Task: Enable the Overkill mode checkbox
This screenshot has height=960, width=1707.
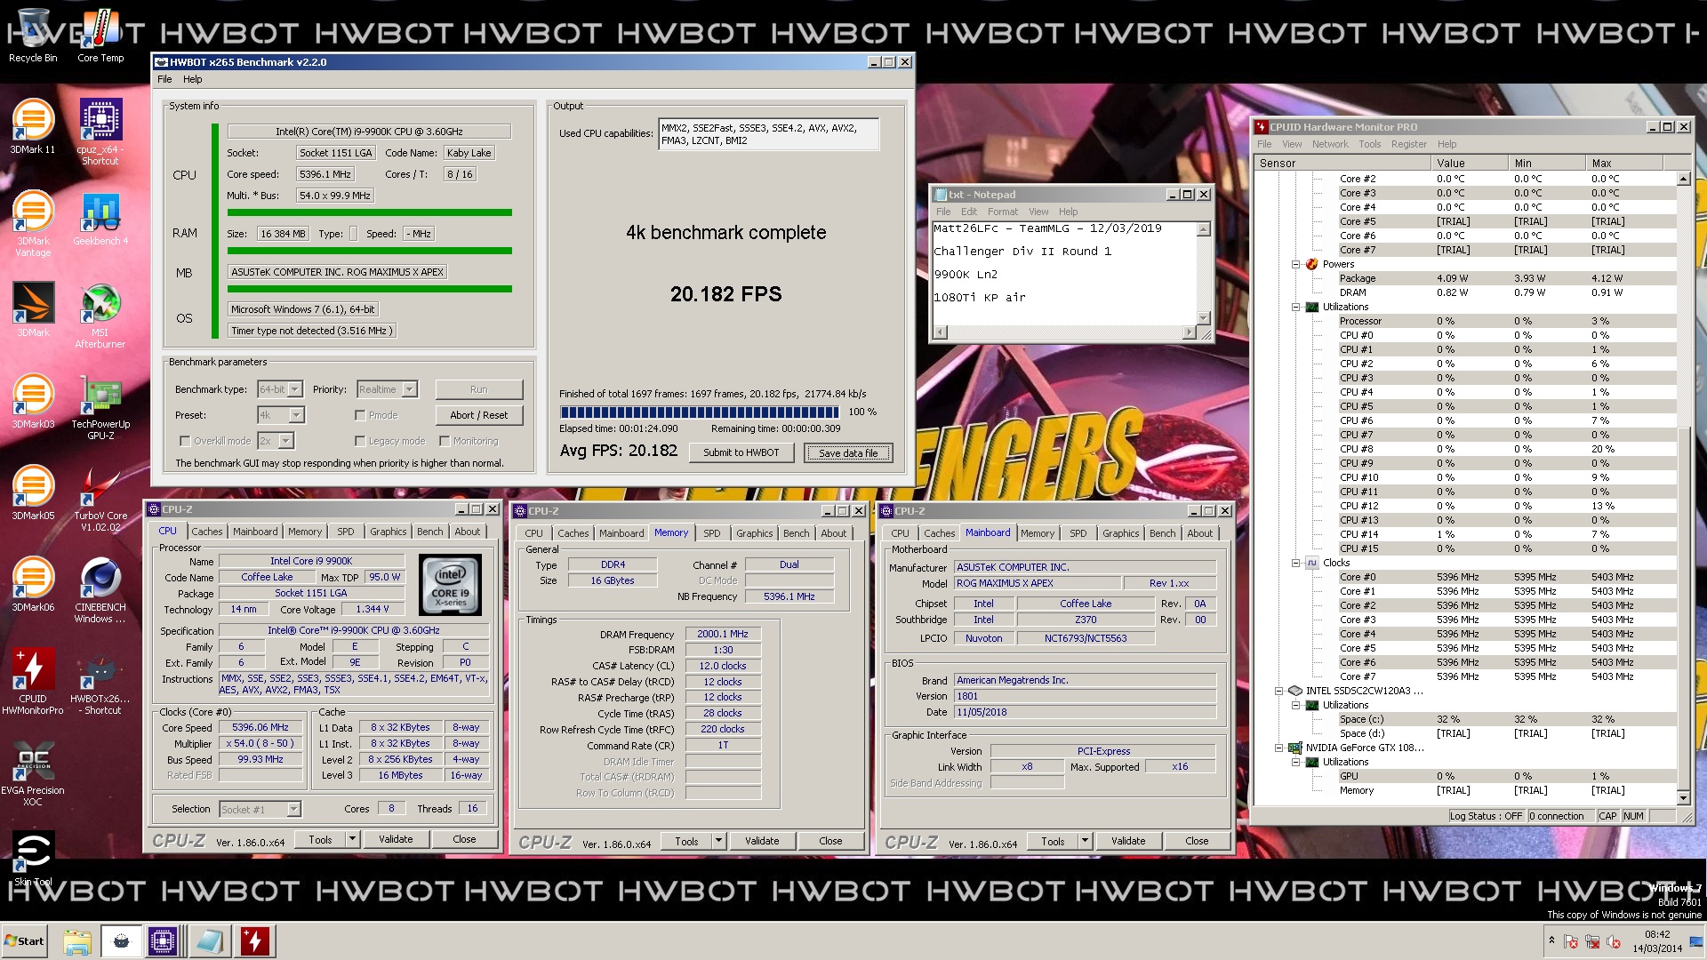Action: pyautogui.click(x=185, y=441)
